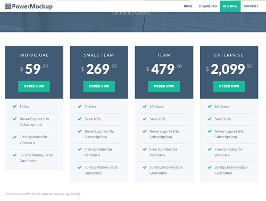266x201 pixels.
Task: Order the Team plan
Action: click(164, 86)
